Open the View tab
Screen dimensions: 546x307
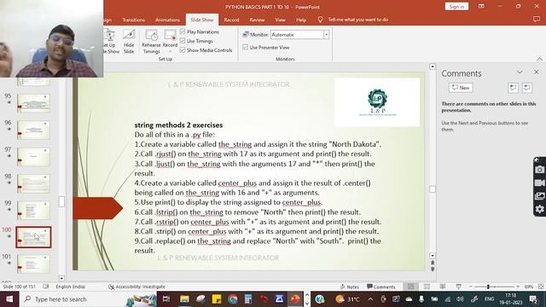(x=280, y=20)
